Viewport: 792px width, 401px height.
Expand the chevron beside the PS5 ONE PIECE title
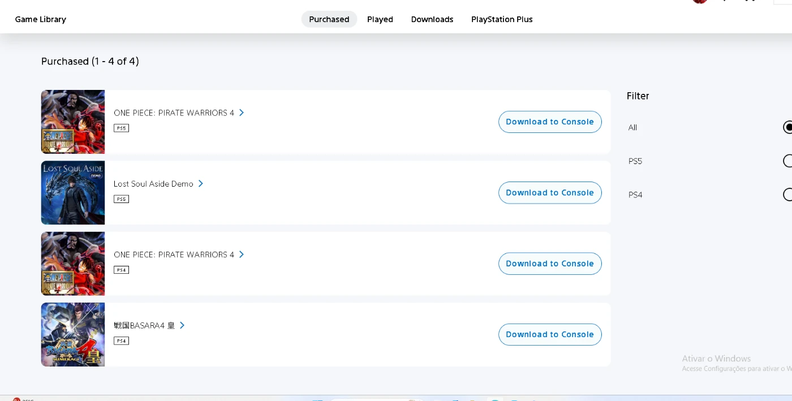point(242,113)
